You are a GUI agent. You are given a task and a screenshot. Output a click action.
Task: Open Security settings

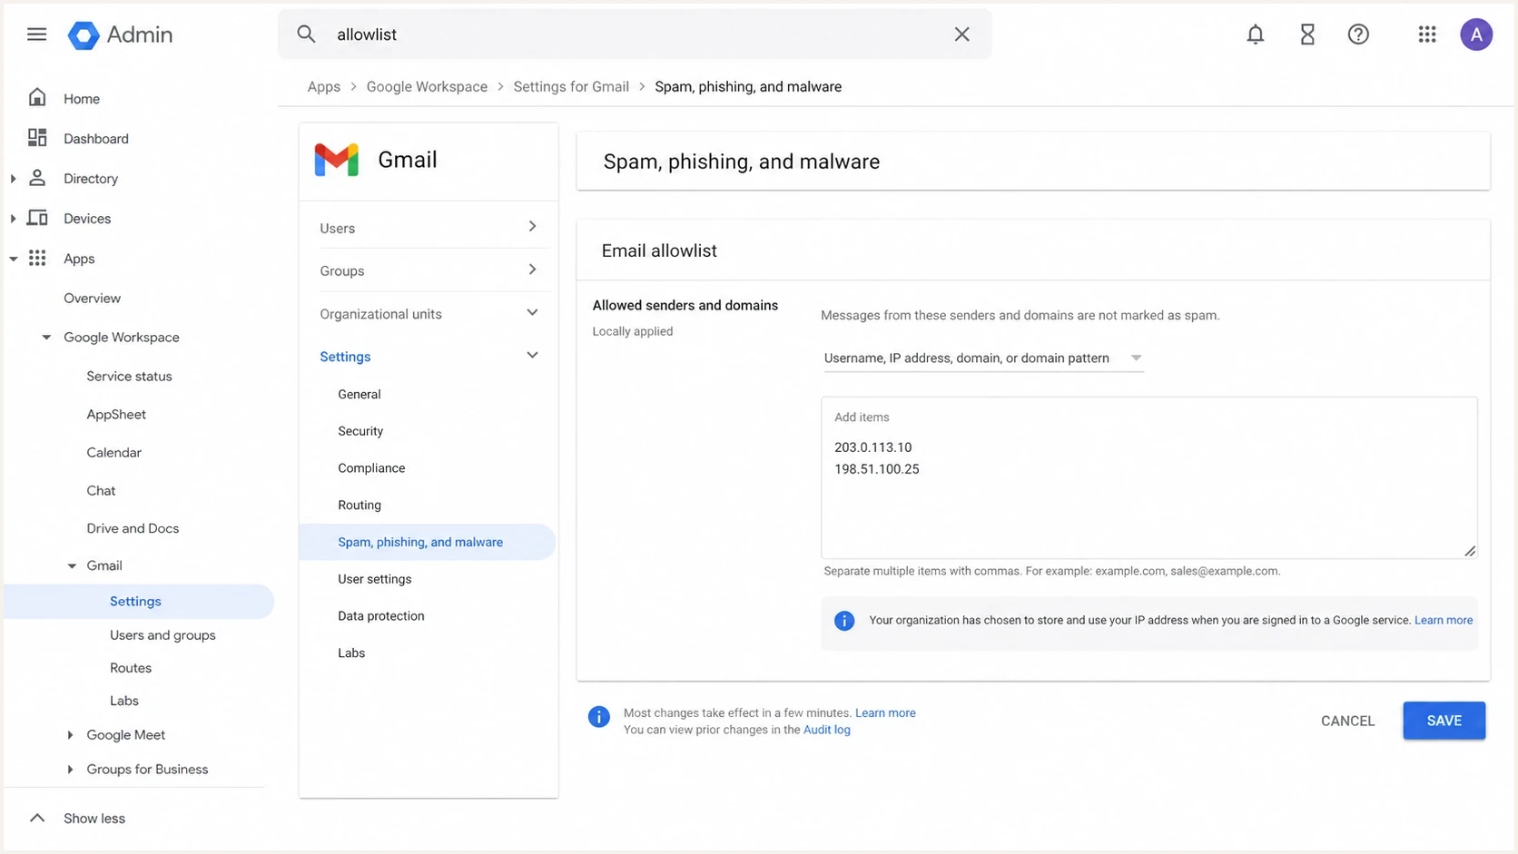360,431
